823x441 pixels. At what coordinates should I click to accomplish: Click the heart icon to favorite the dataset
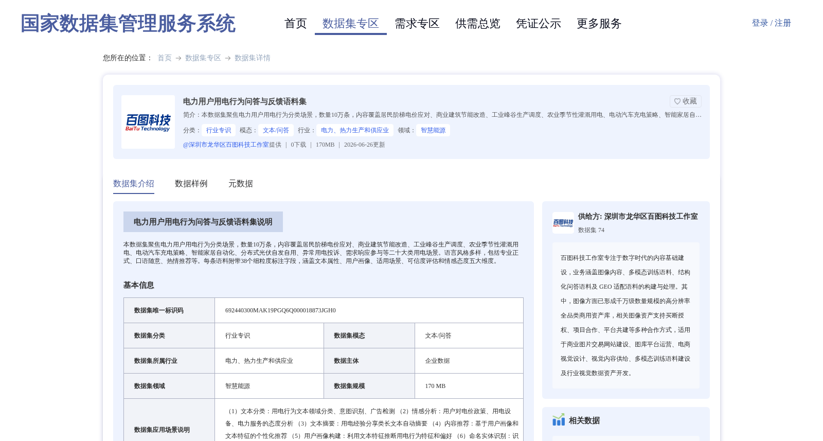(677, 101)
